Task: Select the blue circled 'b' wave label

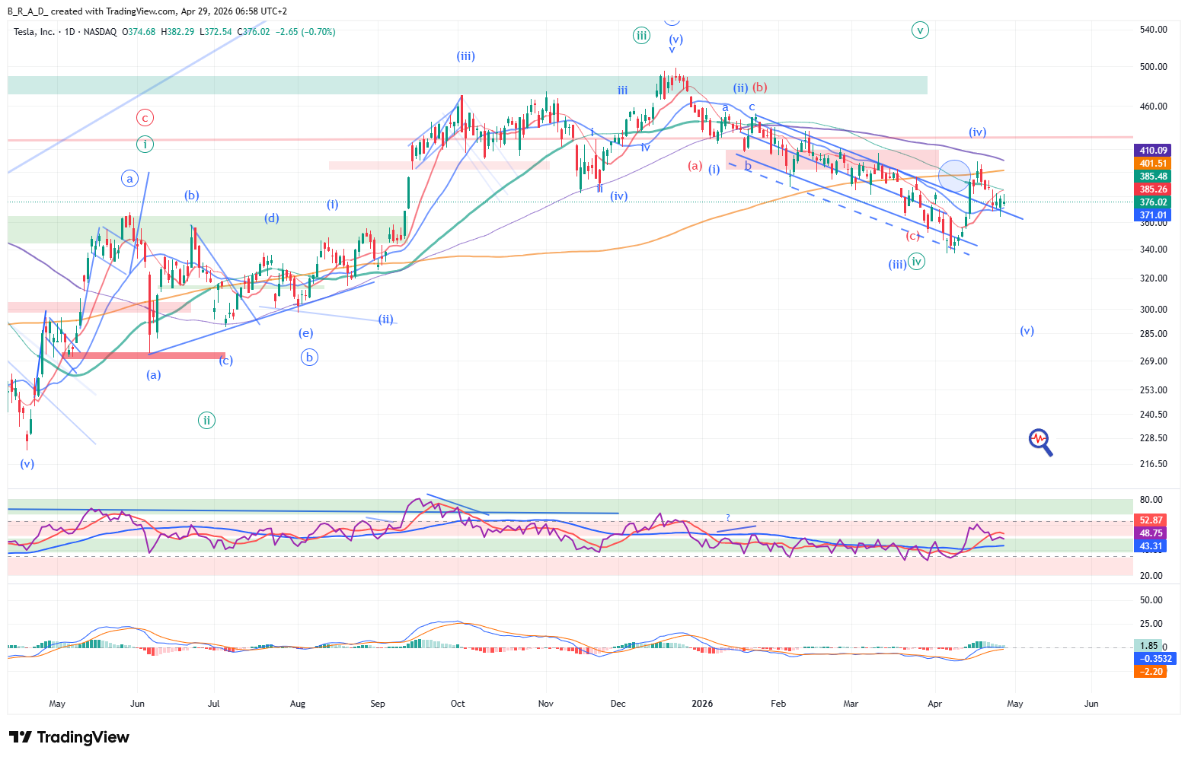Action: point(309,357)
